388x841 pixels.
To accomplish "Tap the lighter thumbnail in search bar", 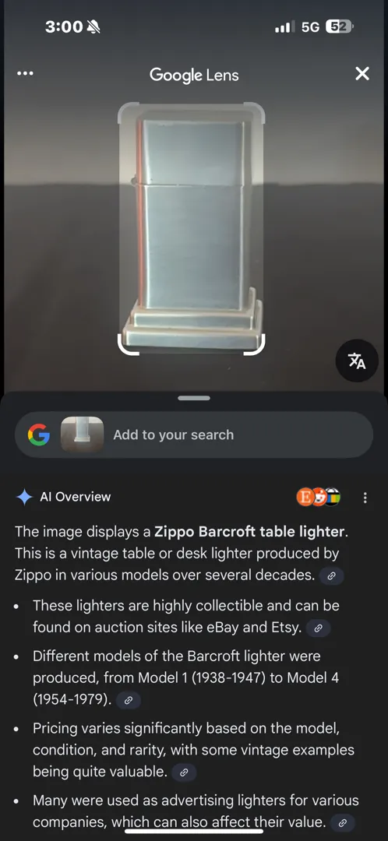I will pyautogui.click(x=82, y=435).
